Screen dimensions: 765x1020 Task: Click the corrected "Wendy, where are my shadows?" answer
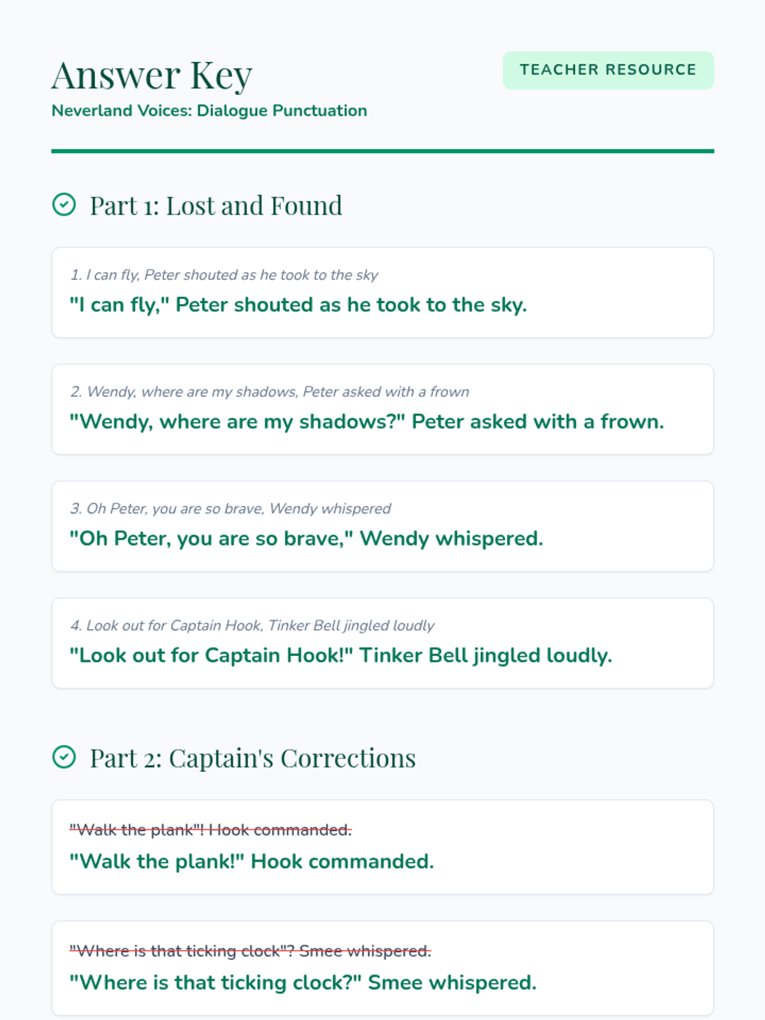(367, 421)
